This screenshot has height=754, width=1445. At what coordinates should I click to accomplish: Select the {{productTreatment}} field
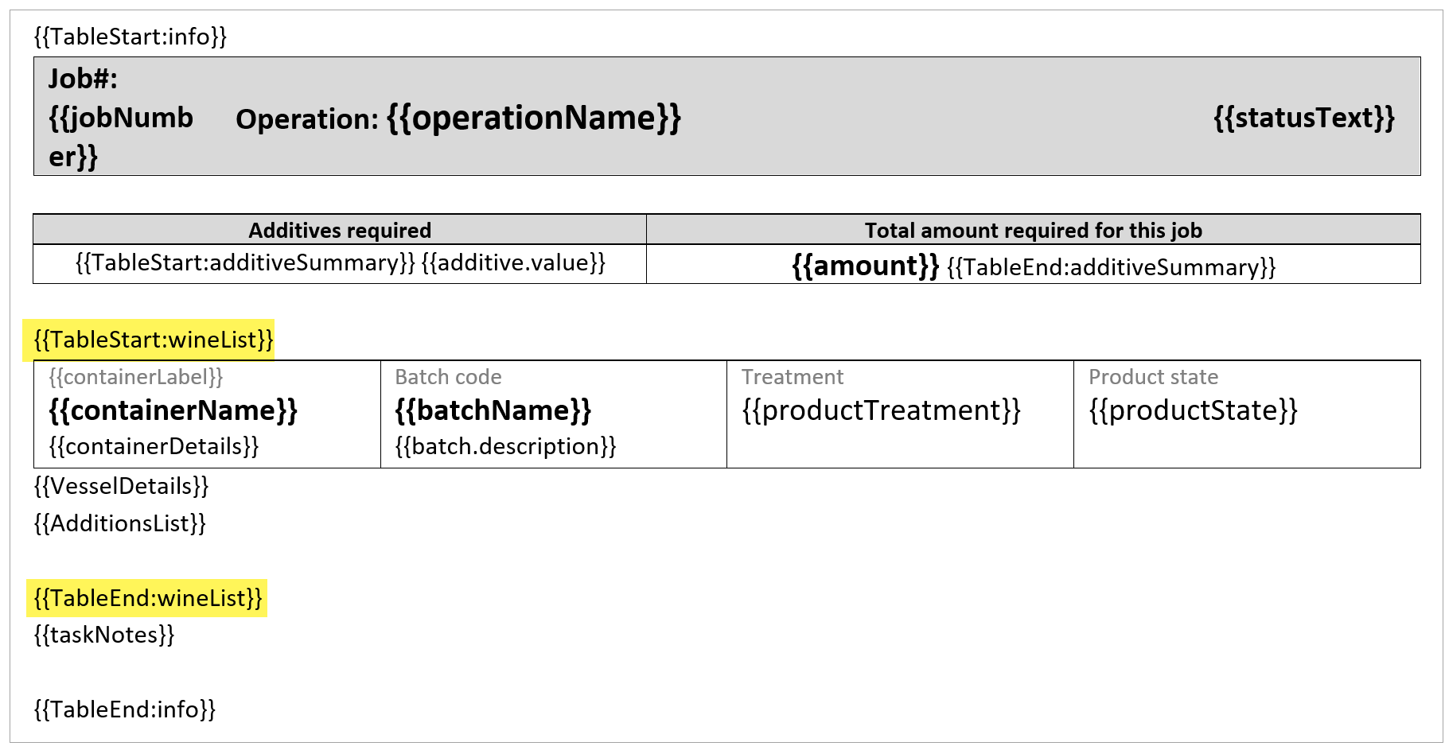[881, 411]
